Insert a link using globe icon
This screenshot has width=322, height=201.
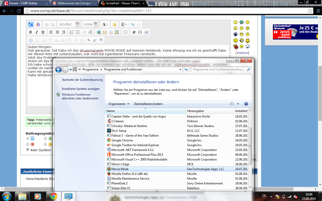tap(98, 32)
